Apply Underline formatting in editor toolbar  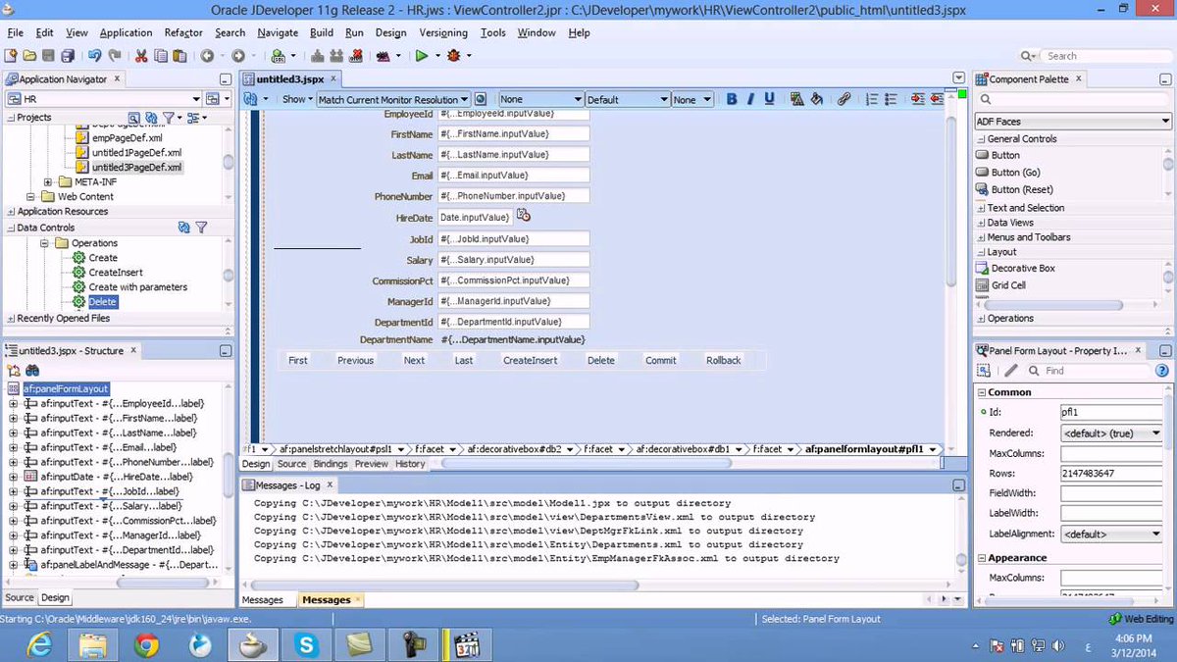coord(769,99)
